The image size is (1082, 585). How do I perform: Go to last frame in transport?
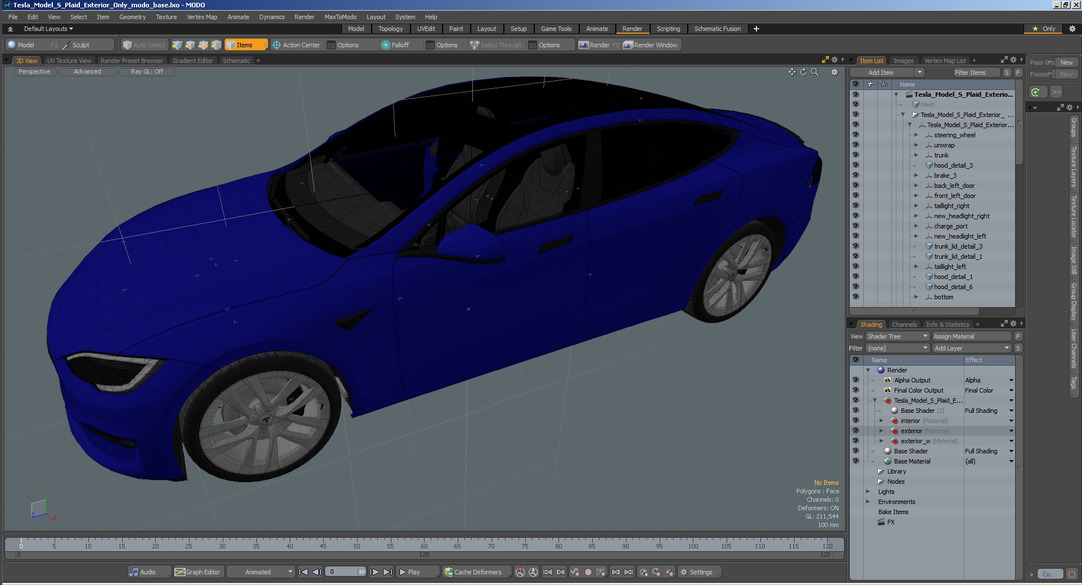(387, 572)
